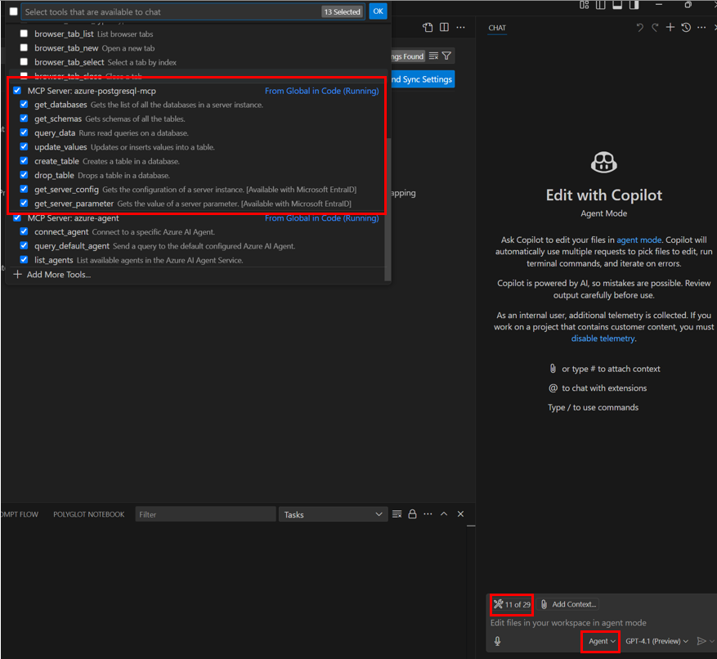Disable the drop_table tool
Viewport: 717px width, 659px height.
[23, 175]
